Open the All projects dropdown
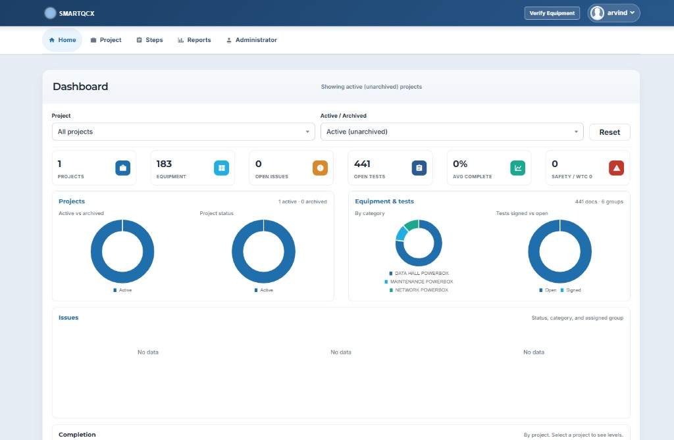Viewport: 674px width, 440px height. click(184, 132)
